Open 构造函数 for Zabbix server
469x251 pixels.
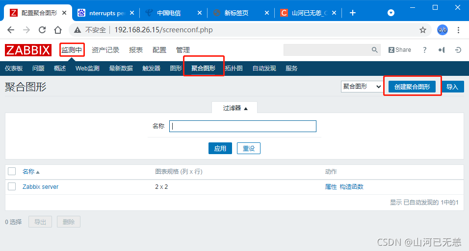pos(351,187)
